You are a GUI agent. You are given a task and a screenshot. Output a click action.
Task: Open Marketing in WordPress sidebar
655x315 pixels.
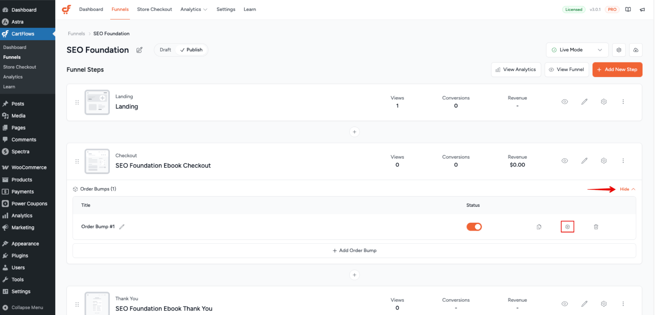27,227
